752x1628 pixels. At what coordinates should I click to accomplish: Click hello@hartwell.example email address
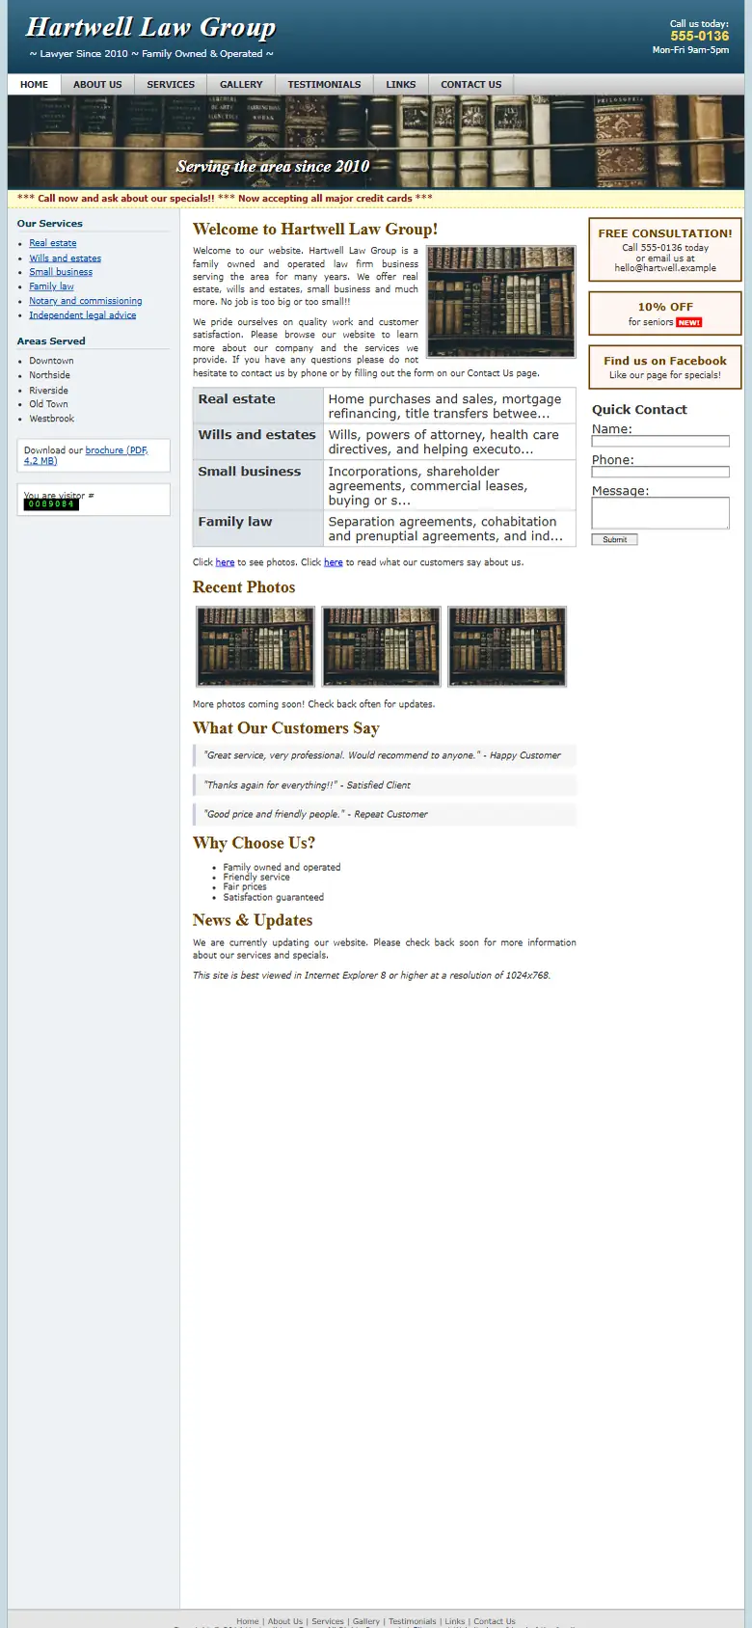pyautogui.click(x=665, y=268)
